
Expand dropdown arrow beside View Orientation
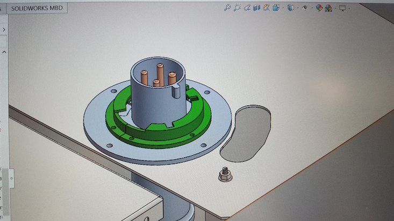pos(283,8)
